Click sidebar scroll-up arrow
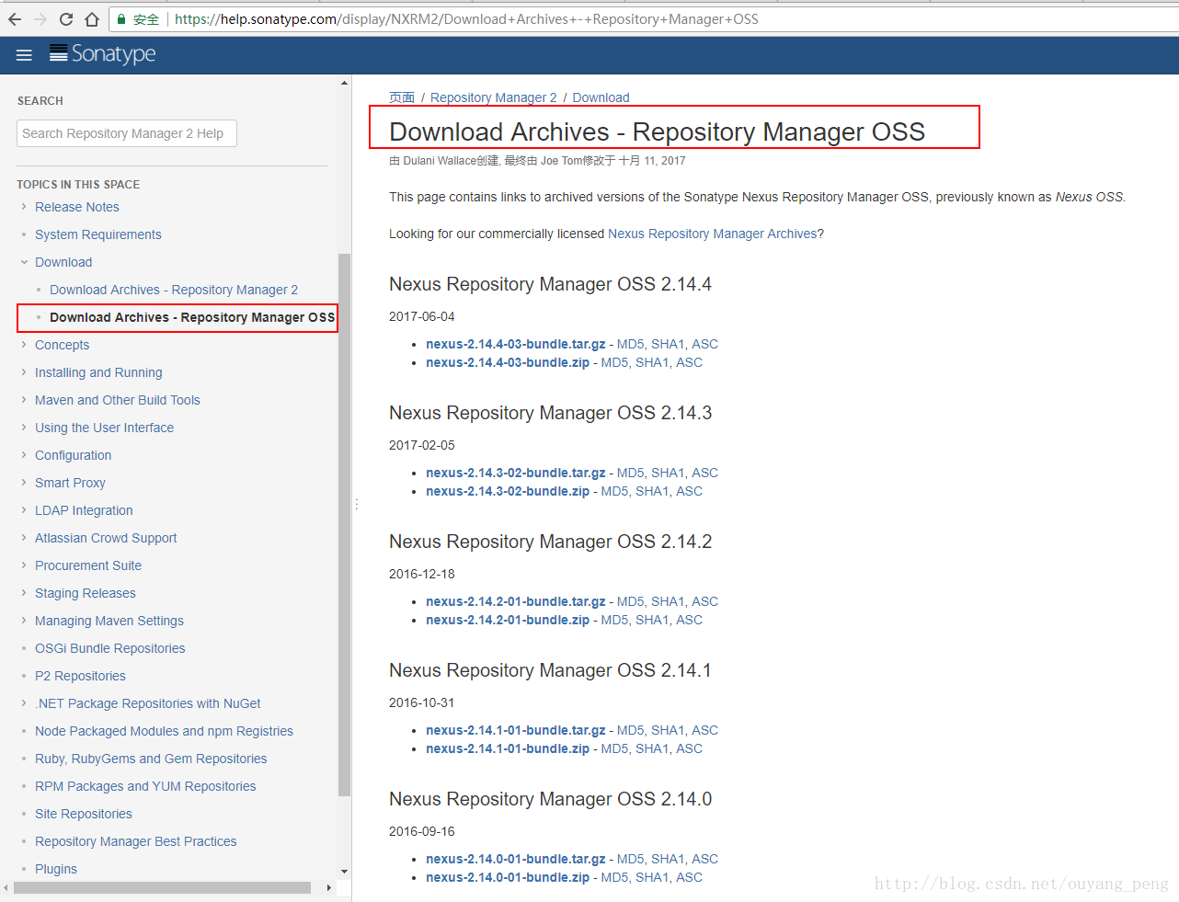The width and height of the screenshot is (1179, 902). click(344, 83)
